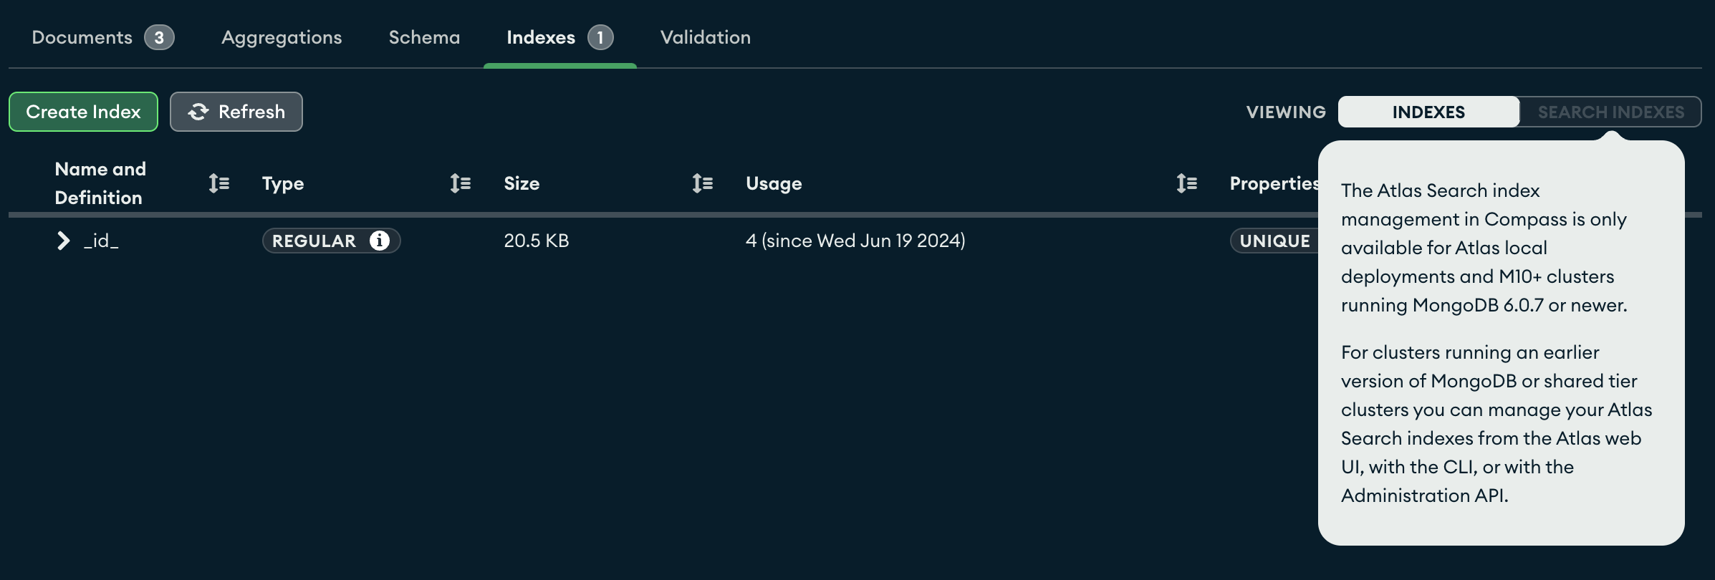Go to the Aggregations tab

(x=282, y=37)
